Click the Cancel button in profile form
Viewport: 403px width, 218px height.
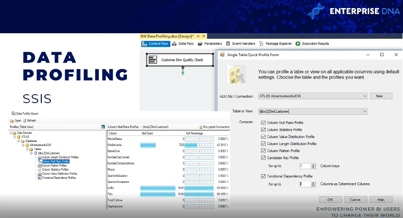pyautogui.click(x=355, y=199)
